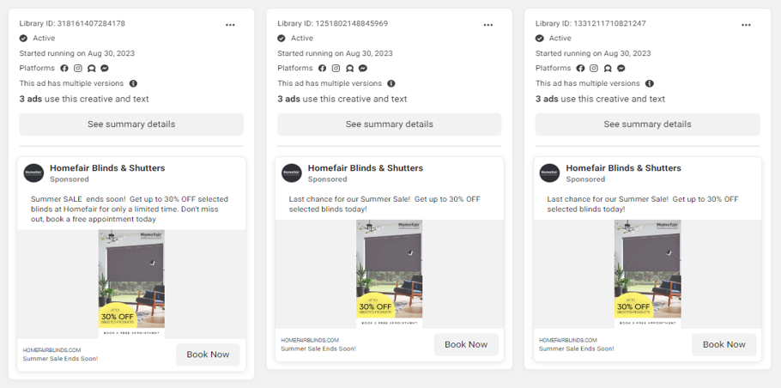Open blind creative image in ad 1331211710821247
This screenshot has width=781, height=388.
(x=647, y=274)
